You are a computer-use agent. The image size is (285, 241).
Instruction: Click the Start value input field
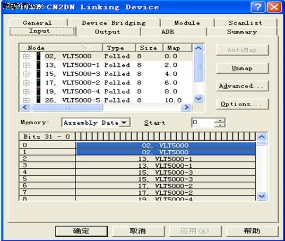[x=203, y=123]
